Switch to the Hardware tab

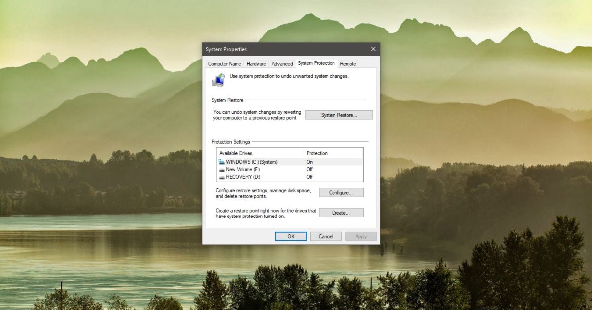pyautogui.click(x=257, y=63)
